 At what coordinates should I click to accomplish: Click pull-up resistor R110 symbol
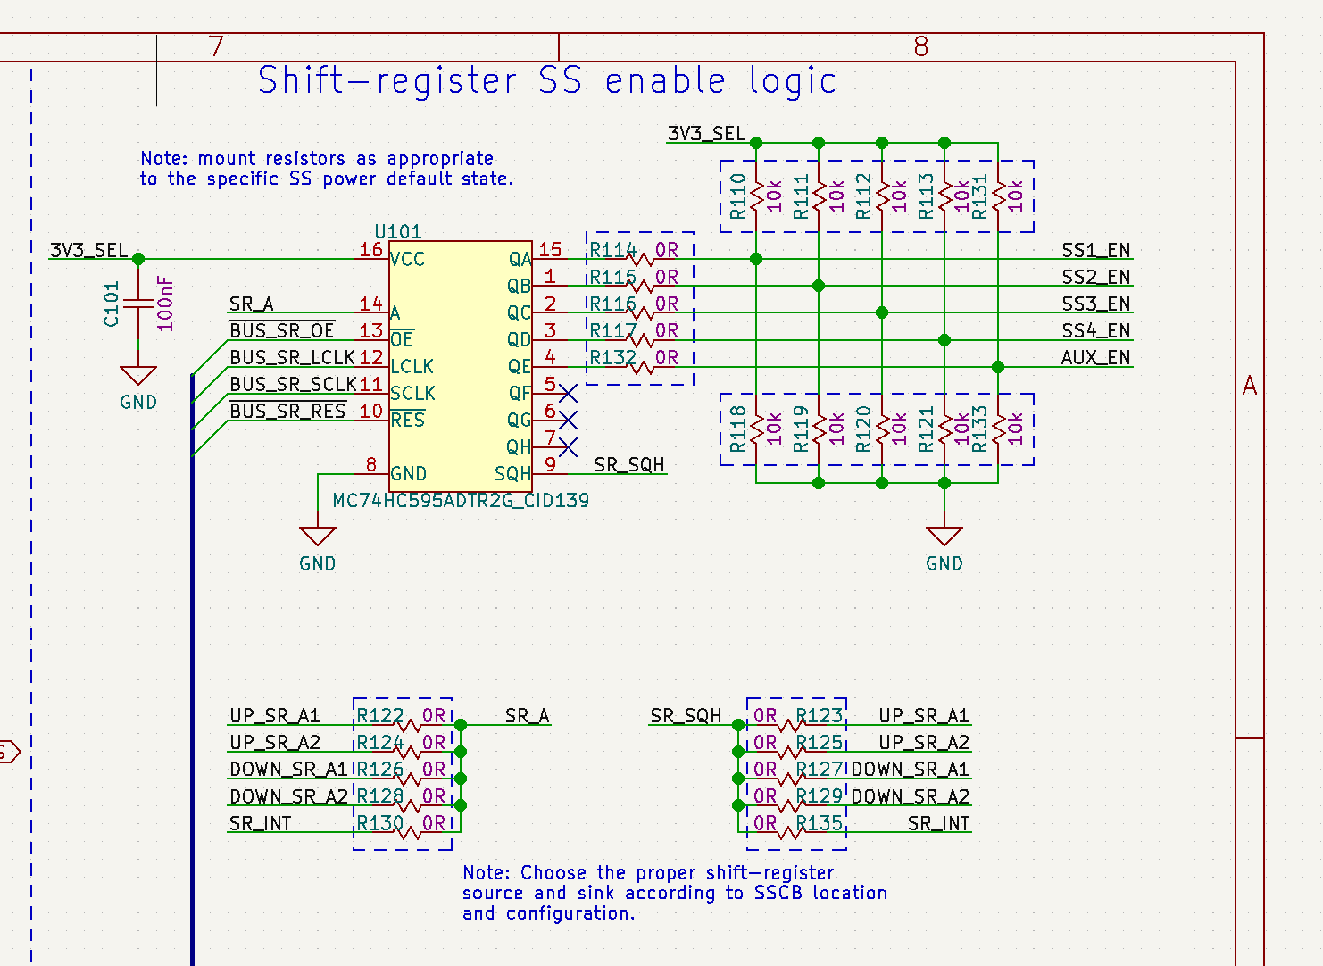[756, 196]
